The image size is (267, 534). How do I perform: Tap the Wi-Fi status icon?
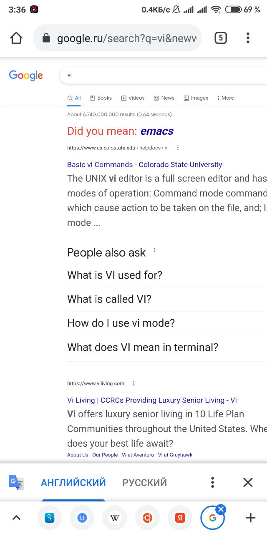point(216,9)
